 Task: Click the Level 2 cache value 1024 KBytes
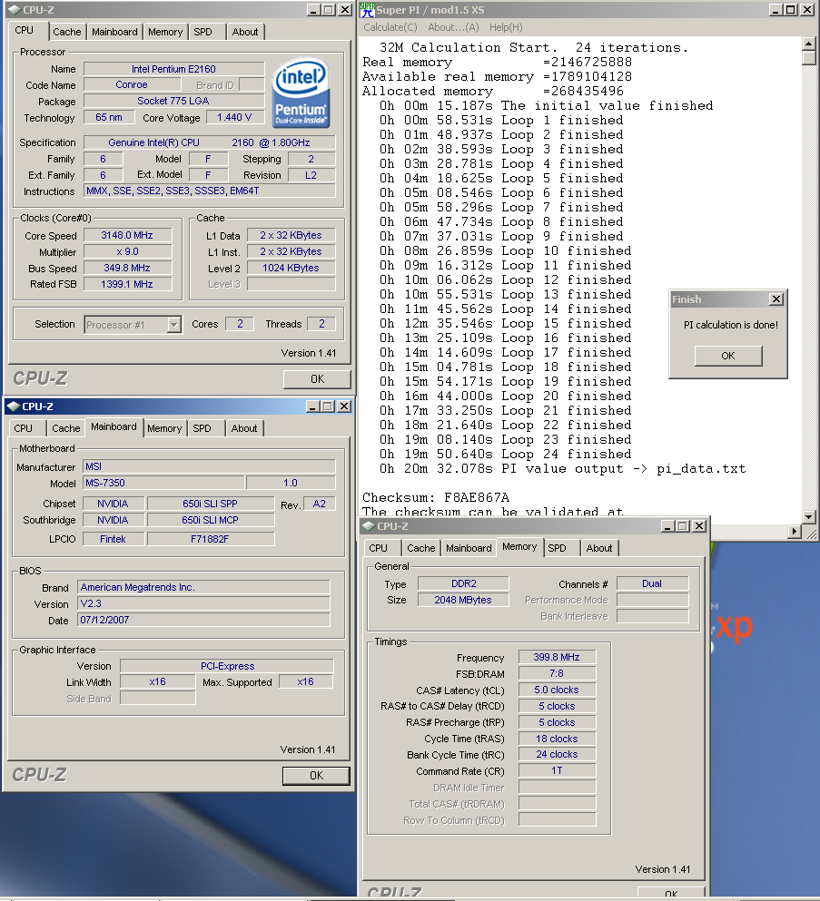(x=291, y=268)
